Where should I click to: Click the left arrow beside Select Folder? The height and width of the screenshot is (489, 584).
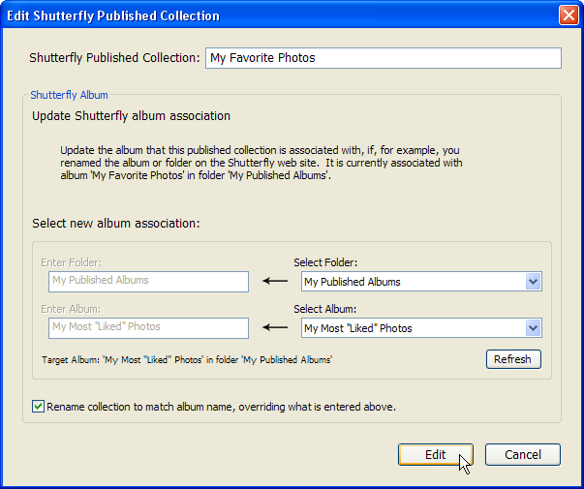pyautogui.click(x=275, y=282)
